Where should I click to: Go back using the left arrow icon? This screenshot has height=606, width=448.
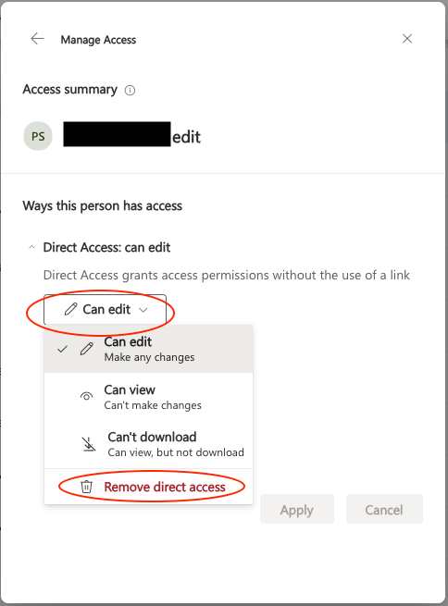tap(38, 39)
